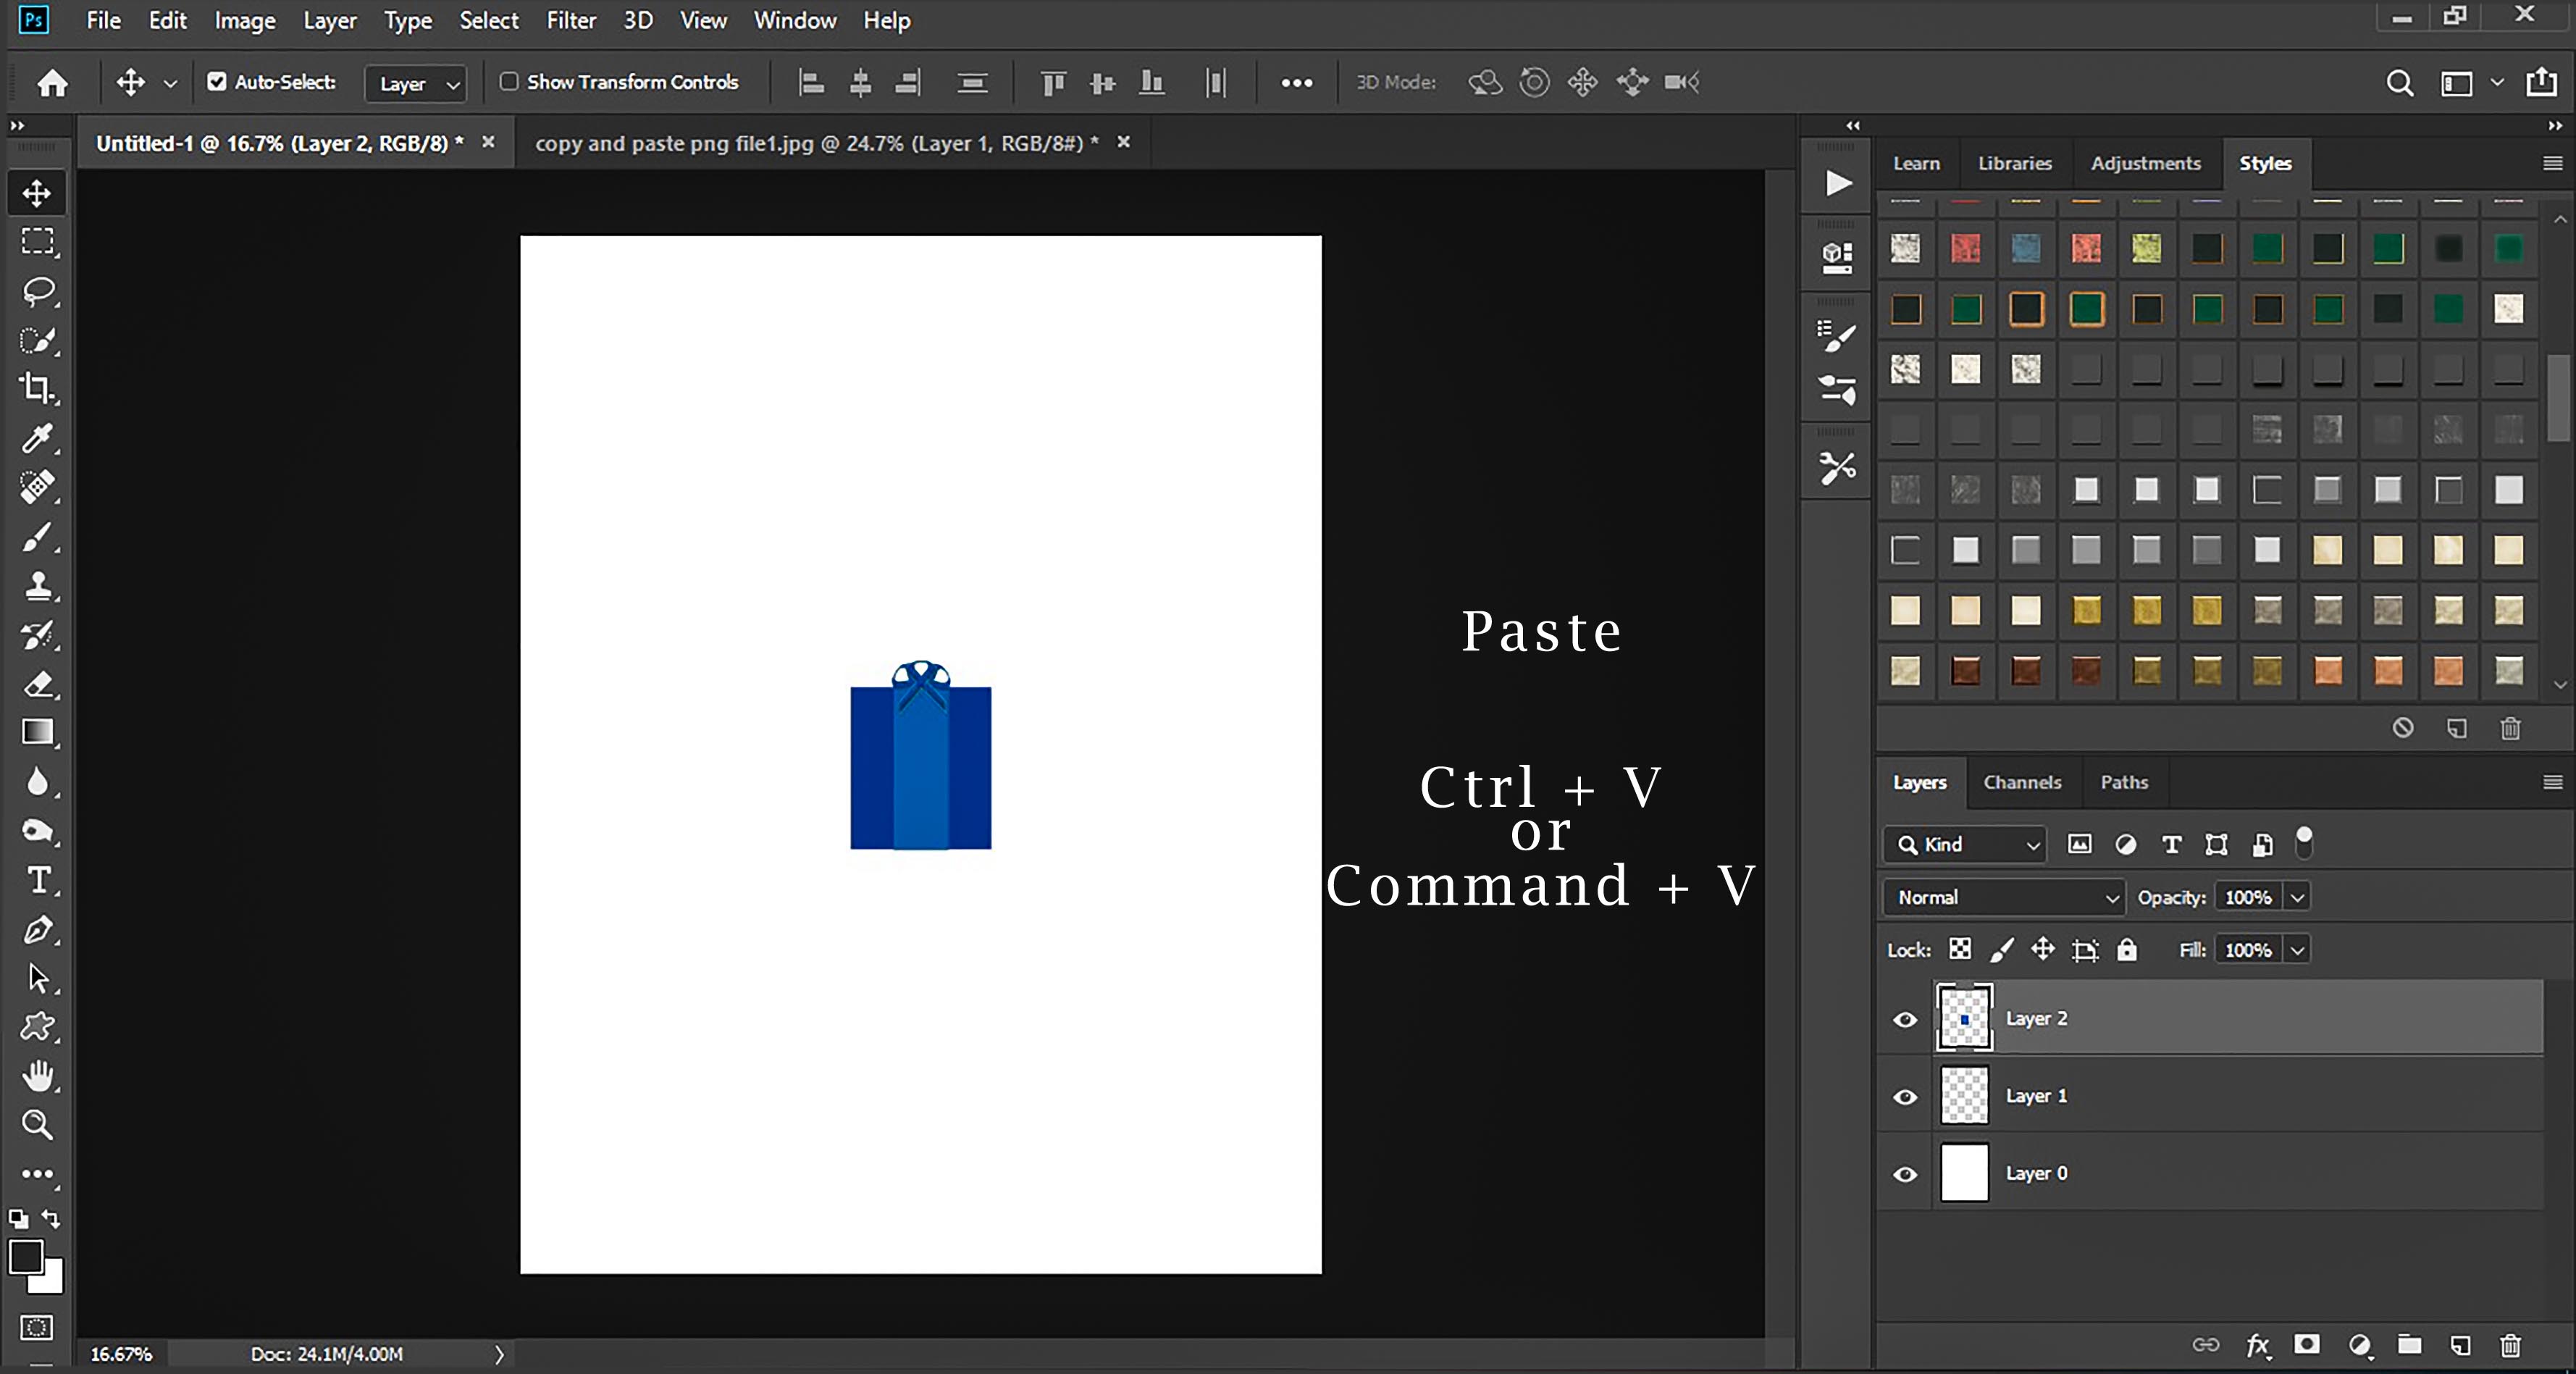The width and height of the screenshot is (2576, 1374).
Task: Enable Show Transform Controls checkbox
Action: [x=509, y=82]
